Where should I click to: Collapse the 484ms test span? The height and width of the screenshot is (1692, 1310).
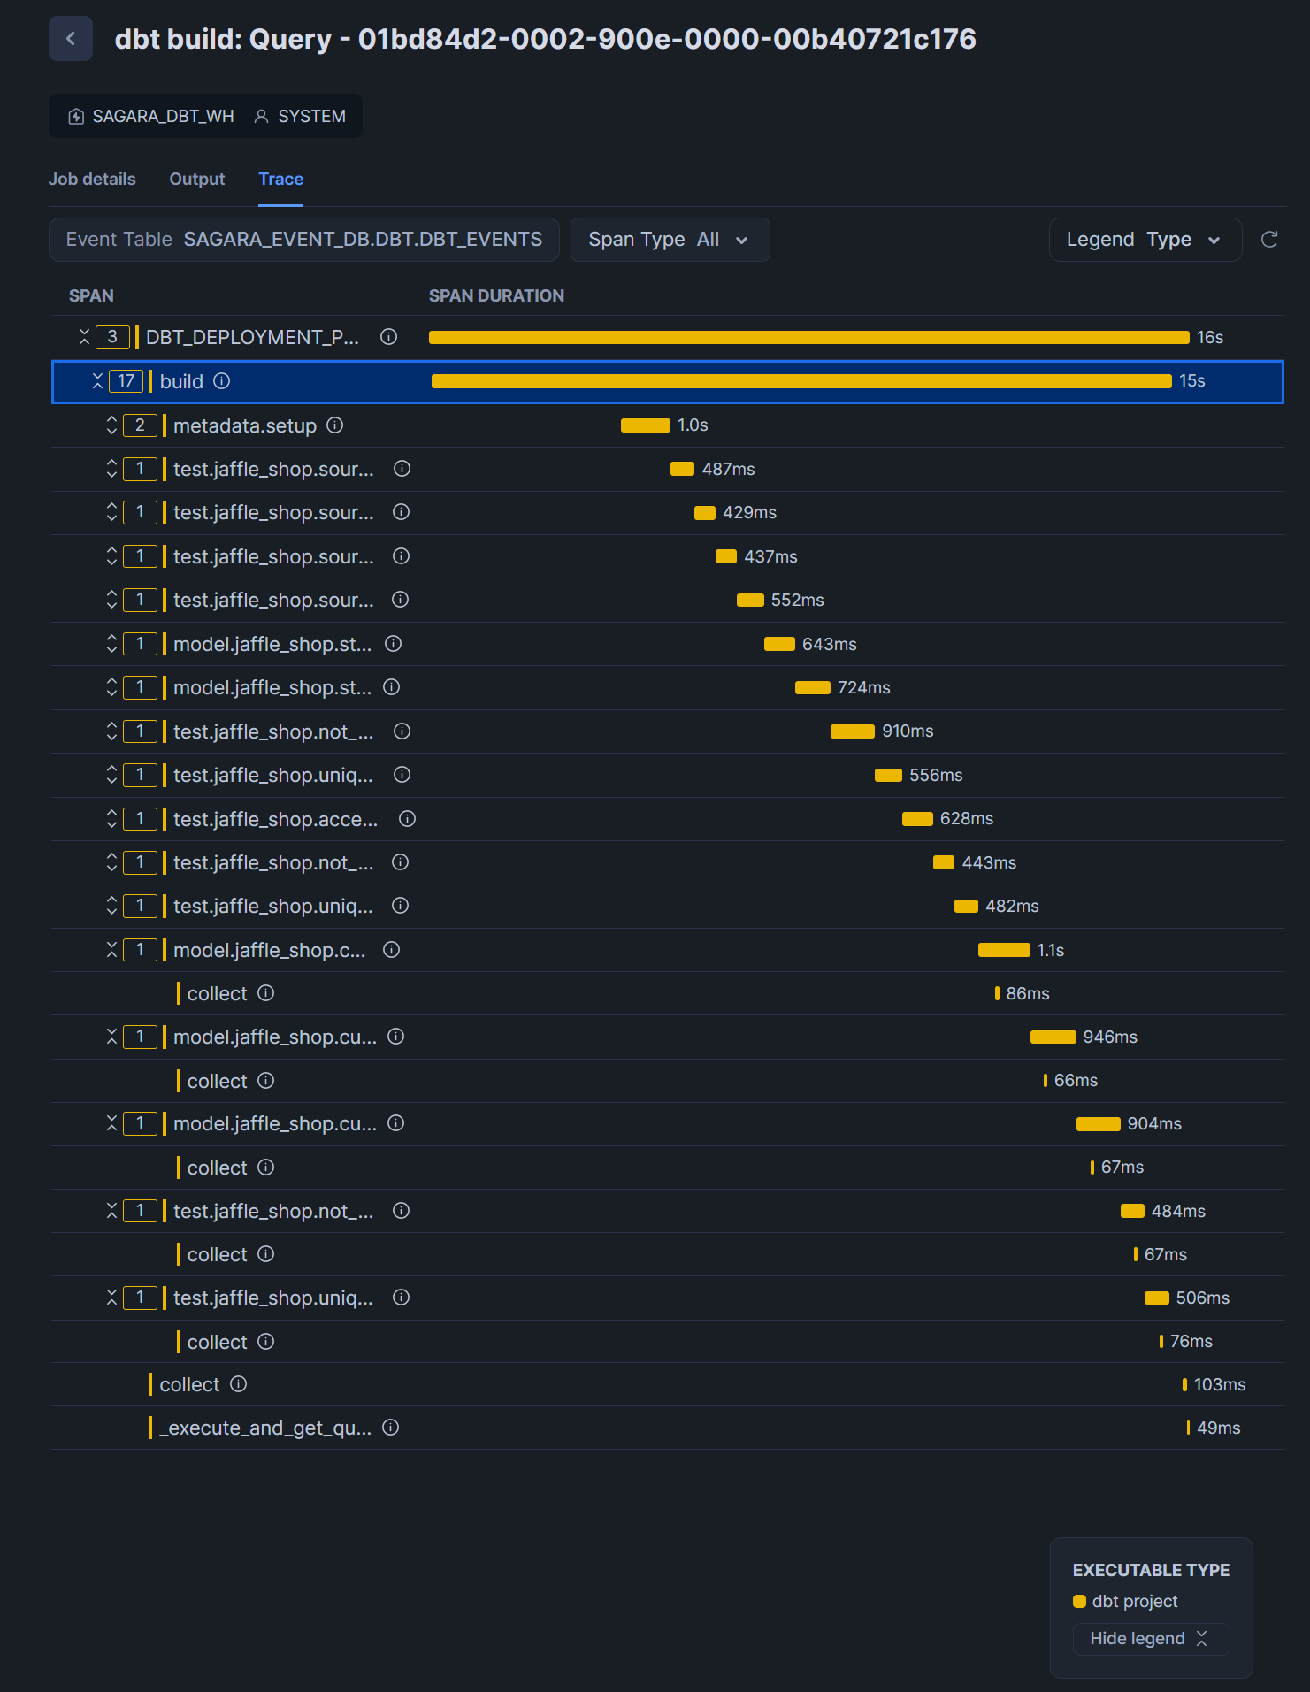111,1211
